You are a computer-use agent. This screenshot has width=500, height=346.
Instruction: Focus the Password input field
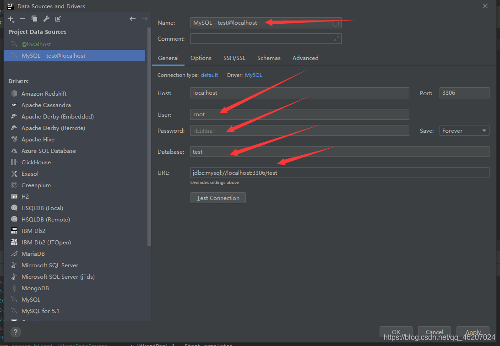pyautogui.click(x=300, y=130)
